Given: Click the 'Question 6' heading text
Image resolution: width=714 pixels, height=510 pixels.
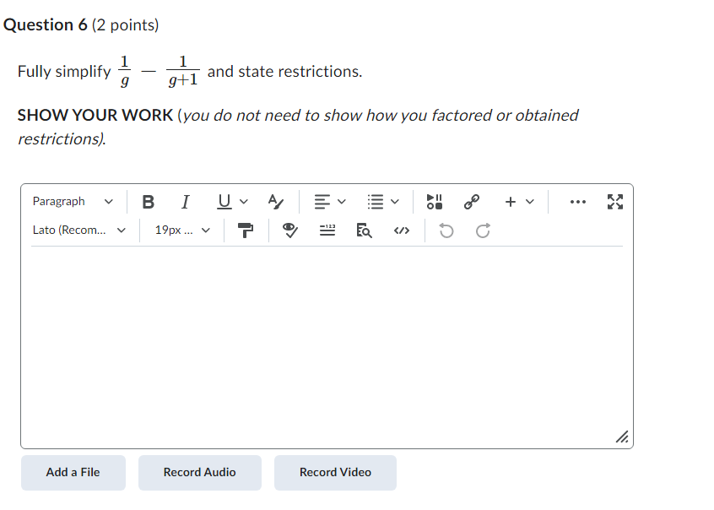Looking at the screenshot, I should pyautogui.click(x=46, y=25).
